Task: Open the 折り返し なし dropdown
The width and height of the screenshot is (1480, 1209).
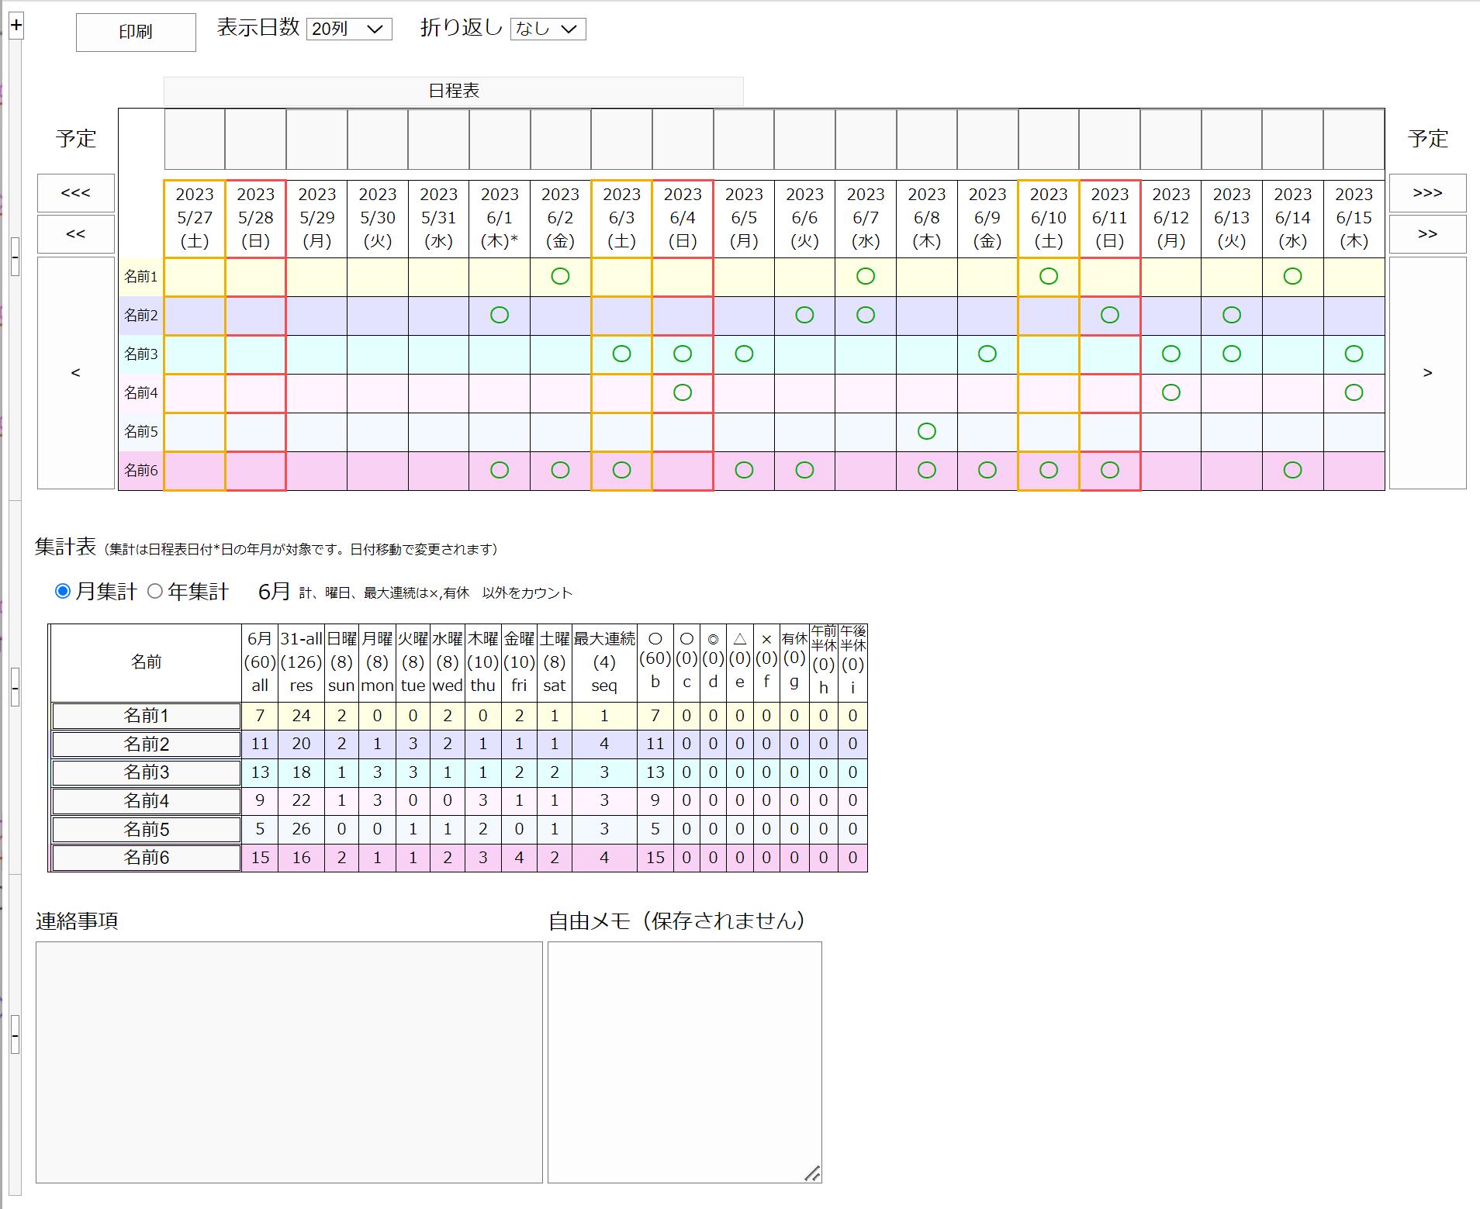Action: click(548, 29)
